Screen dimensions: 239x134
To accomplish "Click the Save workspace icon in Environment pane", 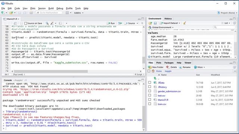I will [155, 23].
